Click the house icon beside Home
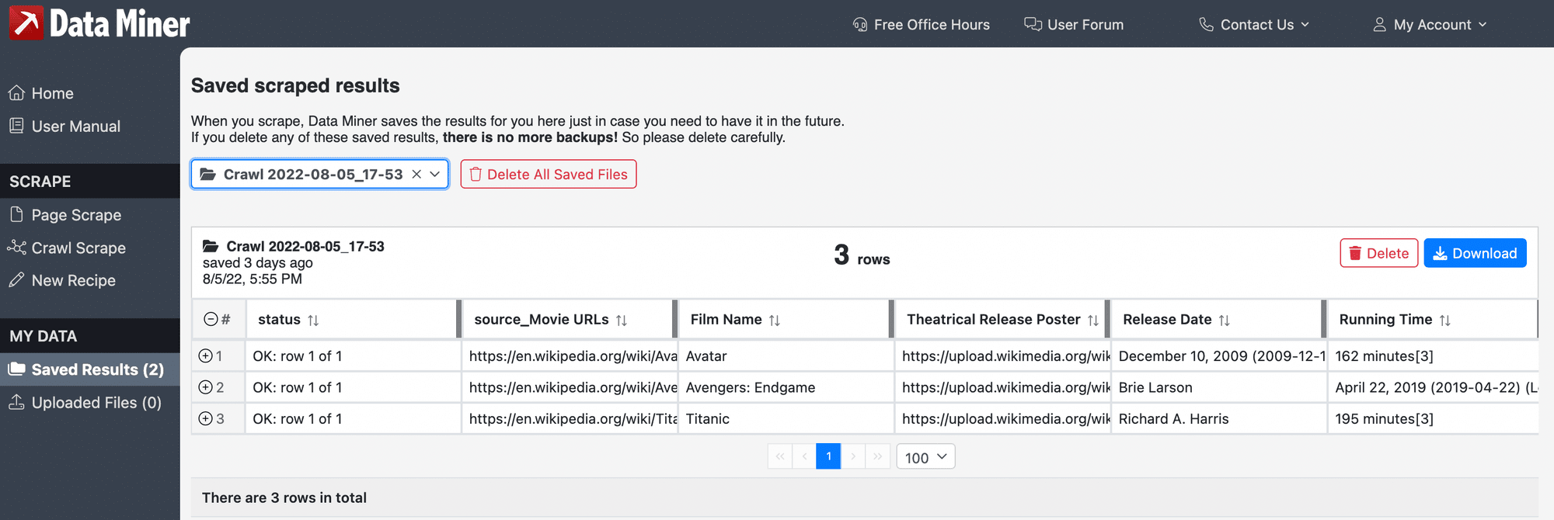1554x520 pixels. tap(16, 92)
